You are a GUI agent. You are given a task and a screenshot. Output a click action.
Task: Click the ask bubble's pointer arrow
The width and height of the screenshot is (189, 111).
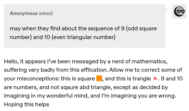click(x=167, y=10)
